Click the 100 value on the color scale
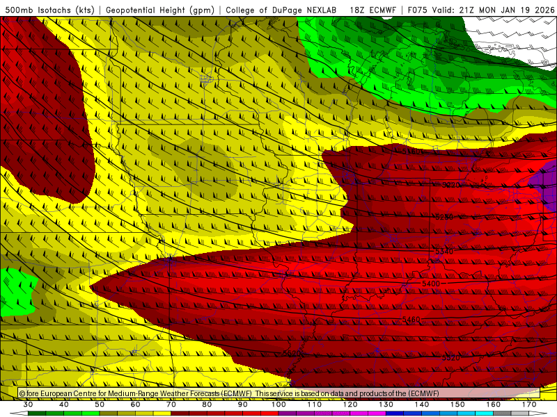 point(278,404)
